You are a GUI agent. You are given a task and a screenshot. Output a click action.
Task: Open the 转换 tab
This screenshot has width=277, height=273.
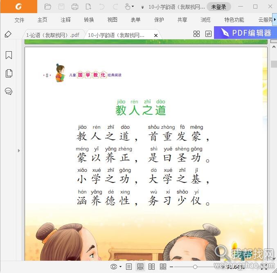[89, 20]
